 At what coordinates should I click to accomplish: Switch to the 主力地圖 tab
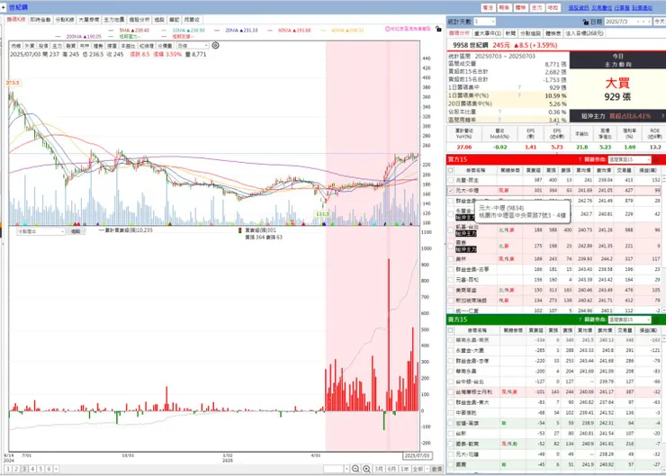pos(113,20)
